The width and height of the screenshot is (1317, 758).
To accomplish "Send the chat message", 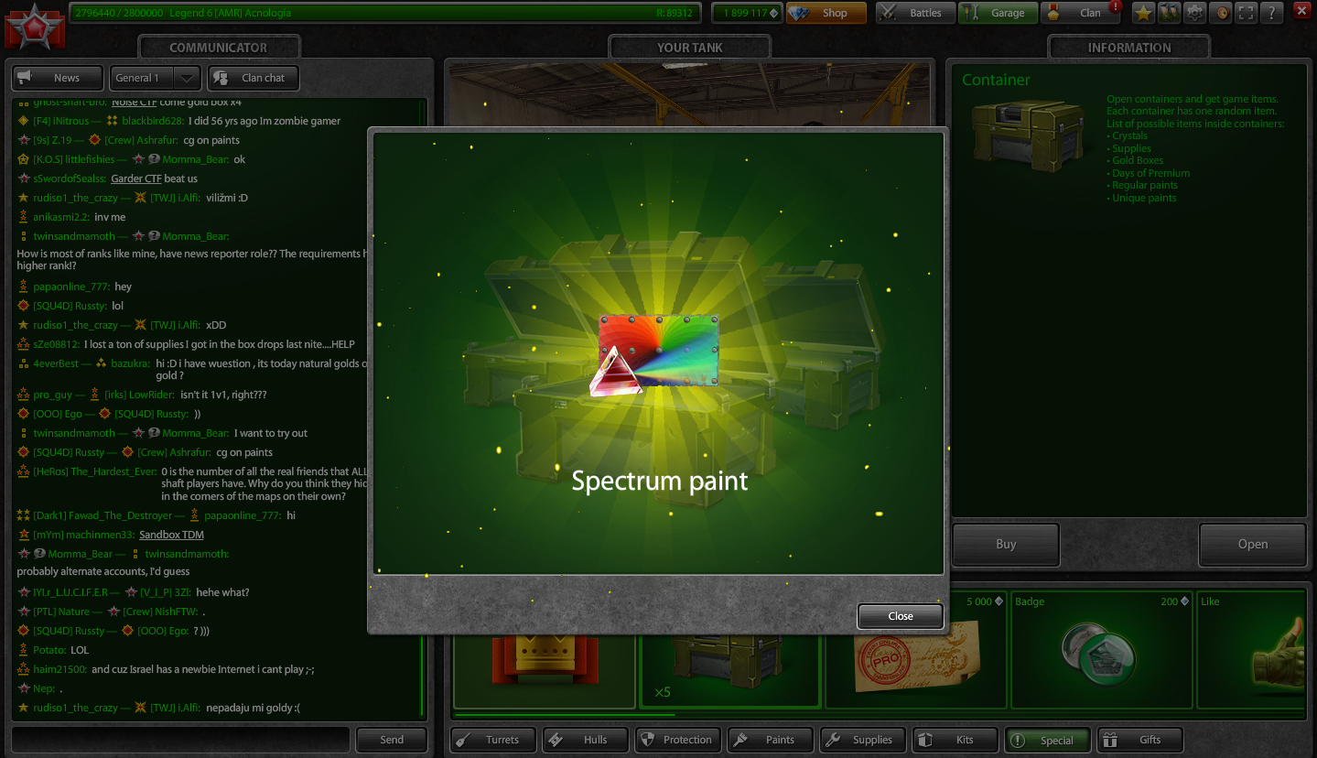I will (392, 740).
